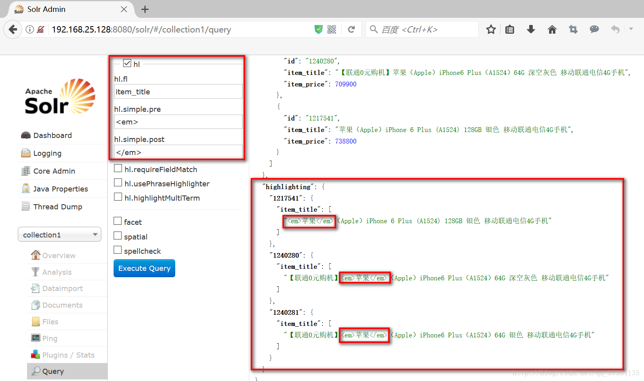Click the crop screenshot icon in toolbar
The width and height of the screenshot is (644, 381).
point(573,29)
